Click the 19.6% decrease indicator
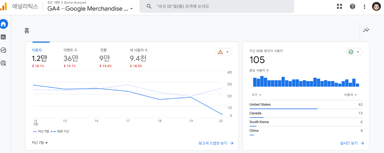Screen dimensions: 384x153 point(106,66)
